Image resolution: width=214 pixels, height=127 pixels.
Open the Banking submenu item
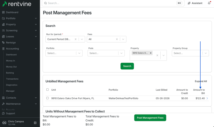10,73
